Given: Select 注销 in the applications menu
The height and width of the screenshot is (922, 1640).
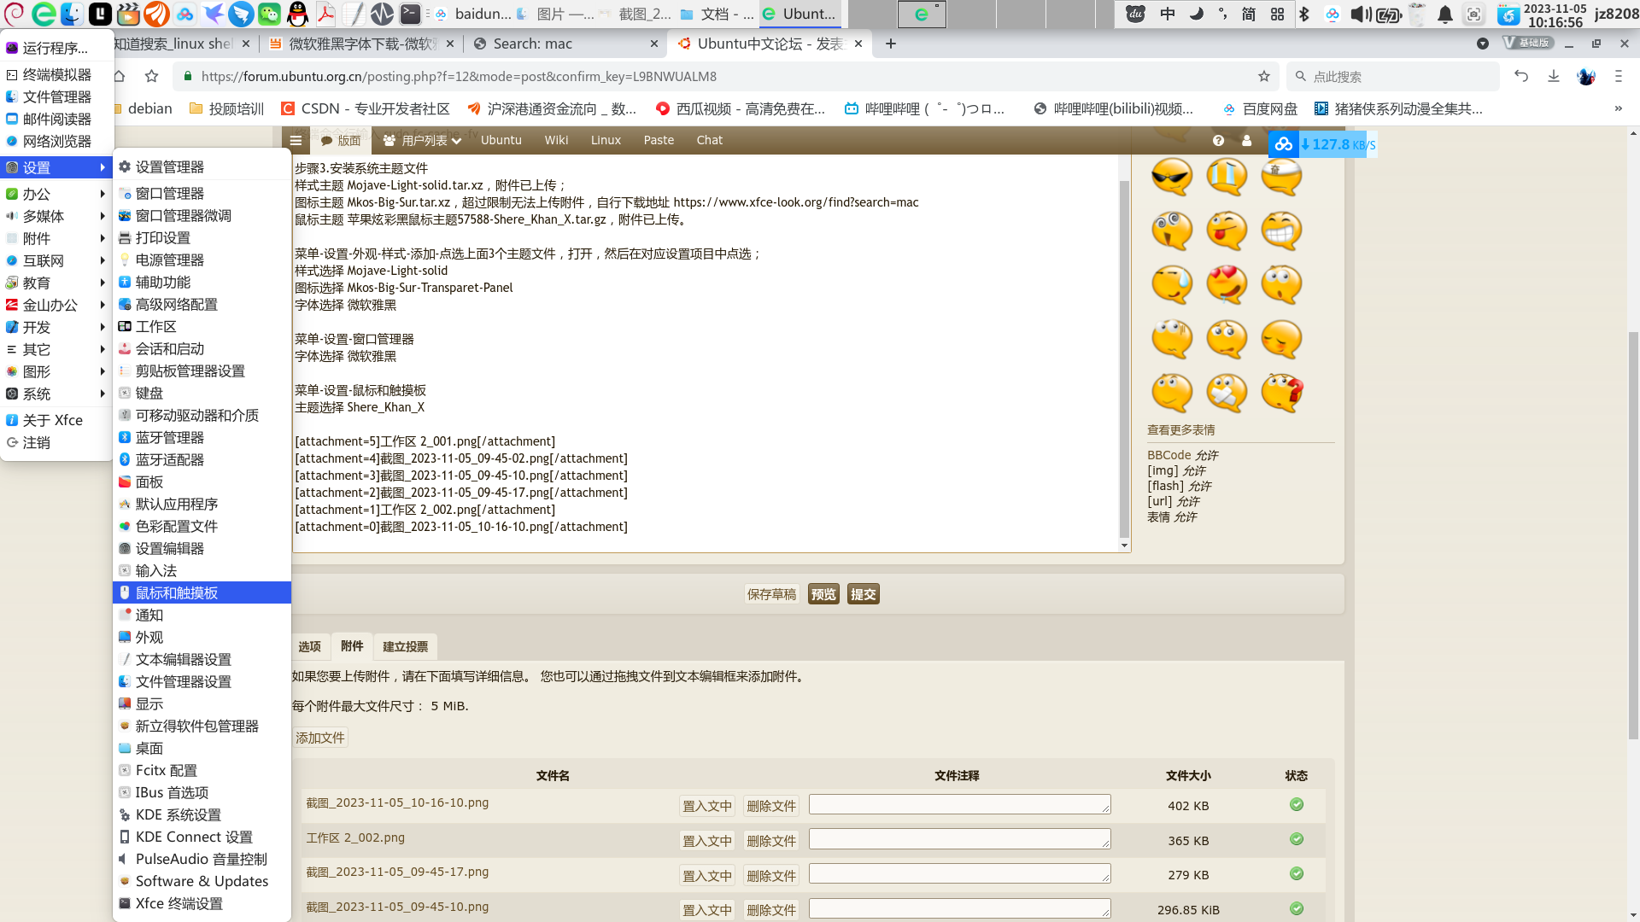Looking at the screenshot, I should 56,442.
